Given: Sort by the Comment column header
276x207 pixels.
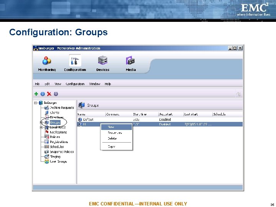Looking at the screenshot, I should point(119,114).
